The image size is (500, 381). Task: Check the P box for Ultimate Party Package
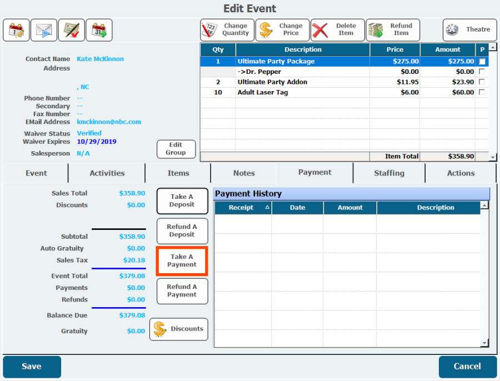[x=482, y=62]
